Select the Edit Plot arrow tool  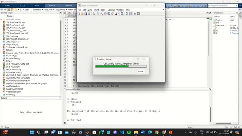click(94, 14)
